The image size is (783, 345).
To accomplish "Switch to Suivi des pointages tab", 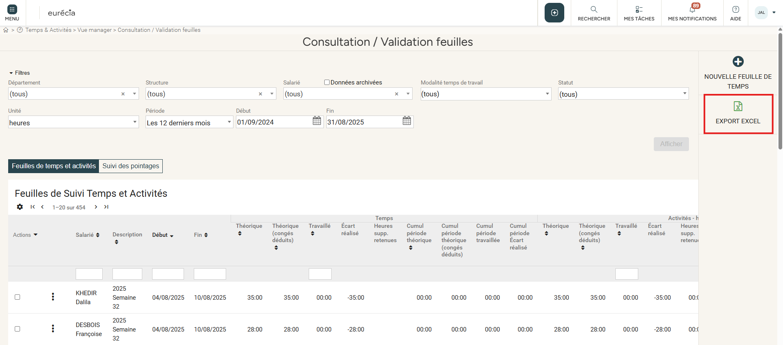I will click(x=130, y=166).
